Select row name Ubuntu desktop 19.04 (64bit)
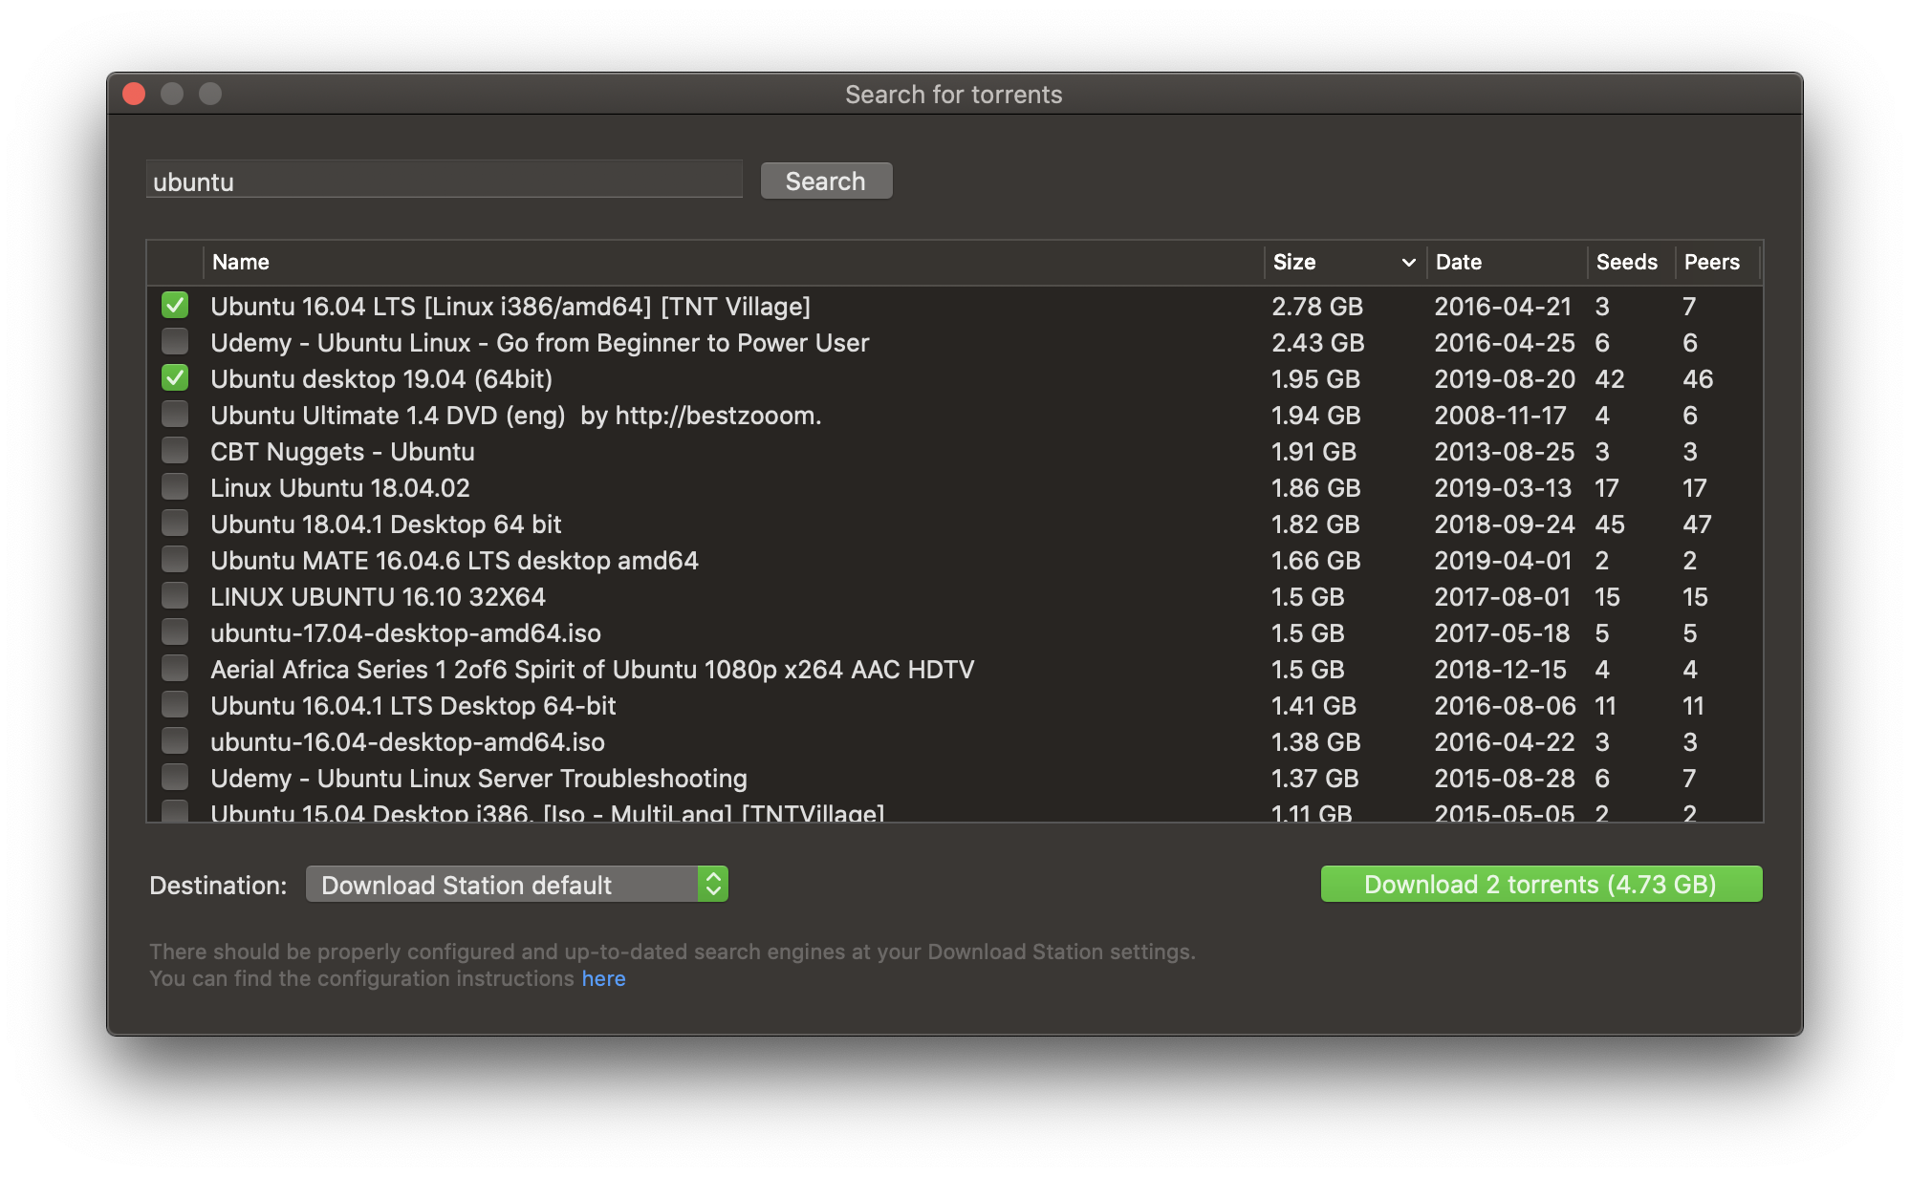Image resolution: width=1910 pixels, height=1177 pixels. 381,379
